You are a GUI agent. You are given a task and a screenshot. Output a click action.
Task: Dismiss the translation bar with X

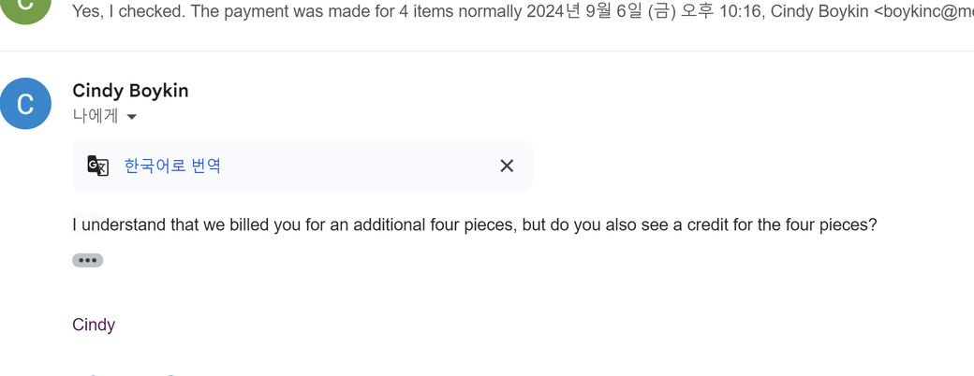[x=507, y=166]
